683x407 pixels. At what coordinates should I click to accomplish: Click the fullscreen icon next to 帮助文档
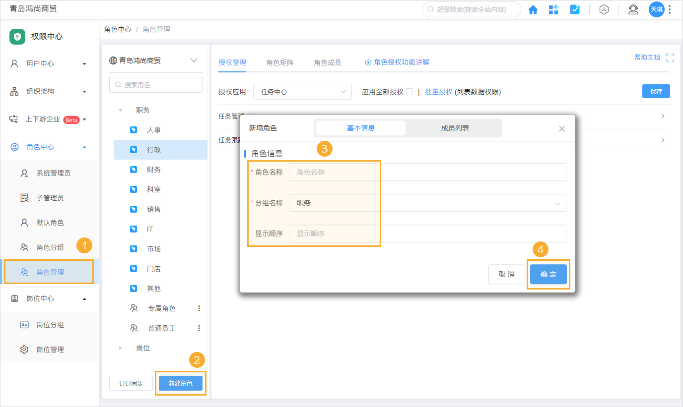point(671,57)
